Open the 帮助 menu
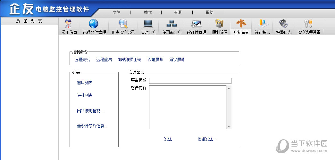This screenshot has height=160, width=335. [x=209, y=12]
